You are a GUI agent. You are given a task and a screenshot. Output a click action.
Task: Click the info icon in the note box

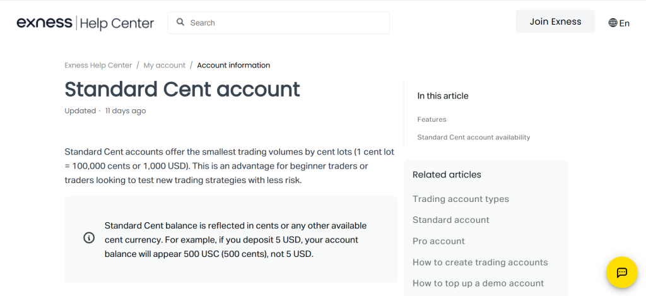point(89,238)
